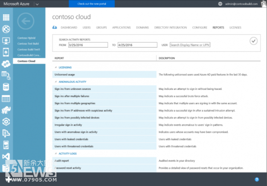Click the language globe icon in top bar
The height and width of the screenshot is (186, 267).
[220, 4]
